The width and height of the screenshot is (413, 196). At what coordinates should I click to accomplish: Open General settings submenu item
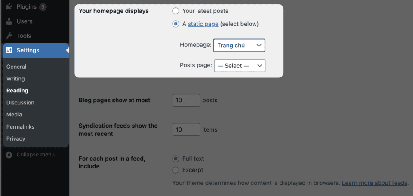(x=16, y=67)
